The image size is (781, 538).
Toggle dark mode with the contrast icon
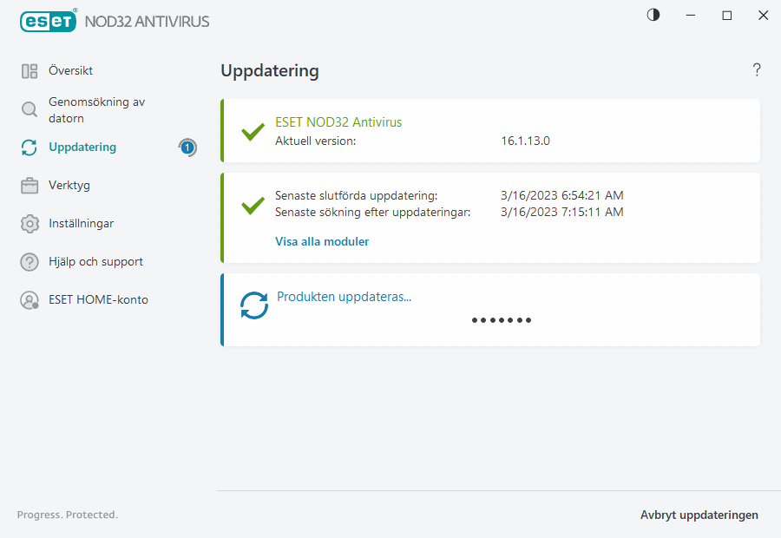tap(653, 15)
